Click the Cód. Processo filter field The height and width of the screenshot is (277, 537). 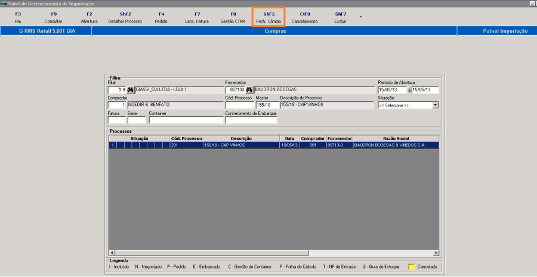[x=239, y=105]
